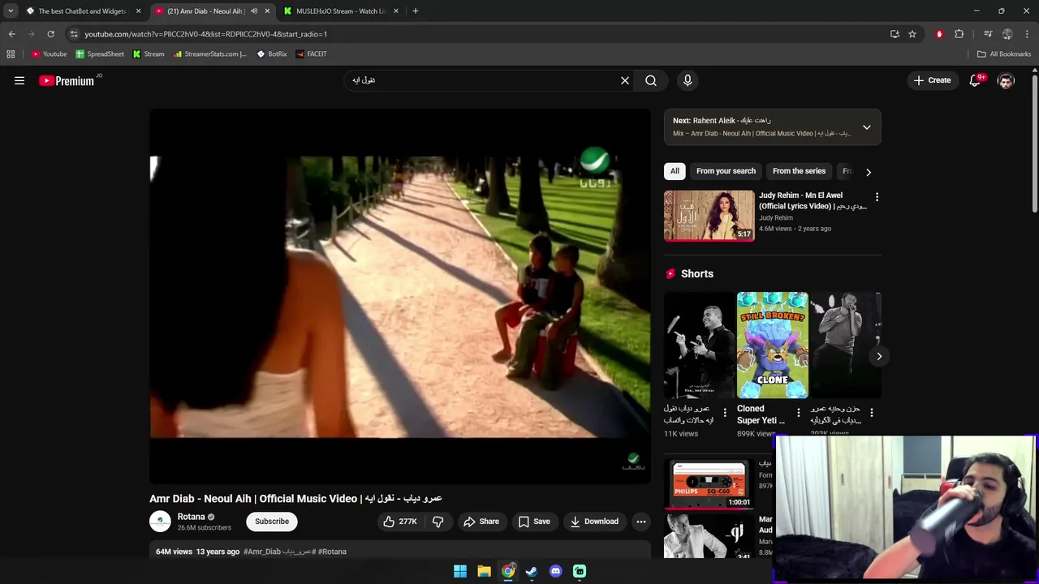Viewport: 1039px width, 584px height.
Task: Open options for the first Amr Diab short
Action: point(725,413)
